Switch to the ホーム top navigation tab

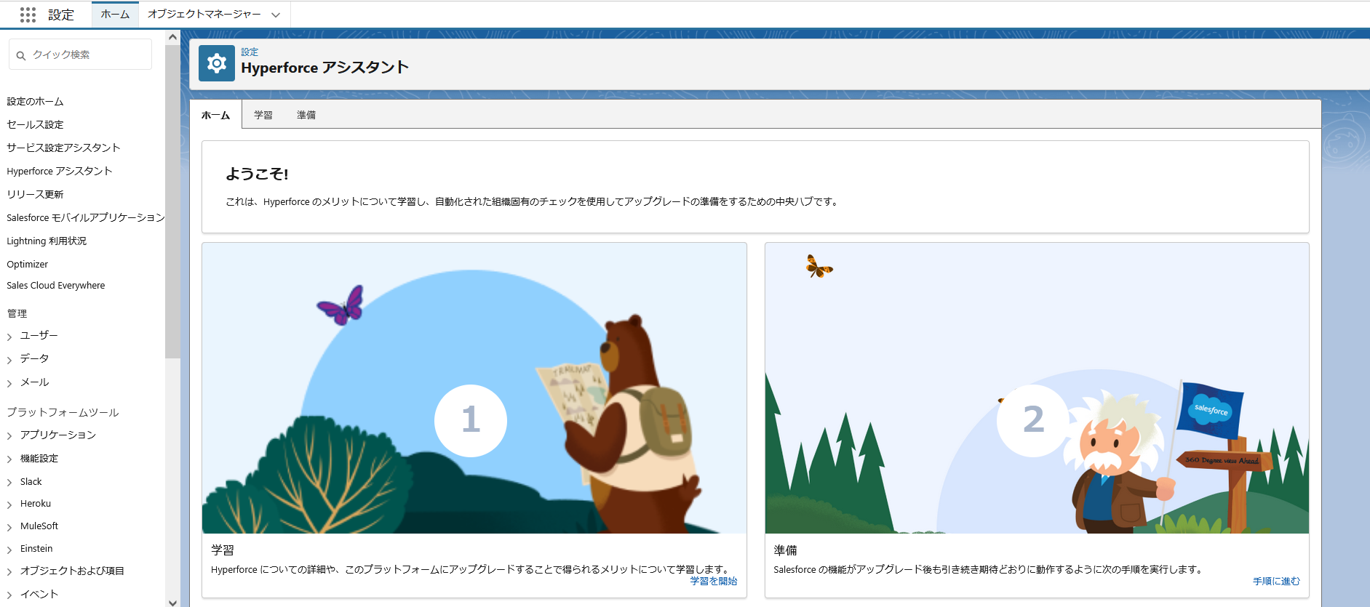click(115, 14)
